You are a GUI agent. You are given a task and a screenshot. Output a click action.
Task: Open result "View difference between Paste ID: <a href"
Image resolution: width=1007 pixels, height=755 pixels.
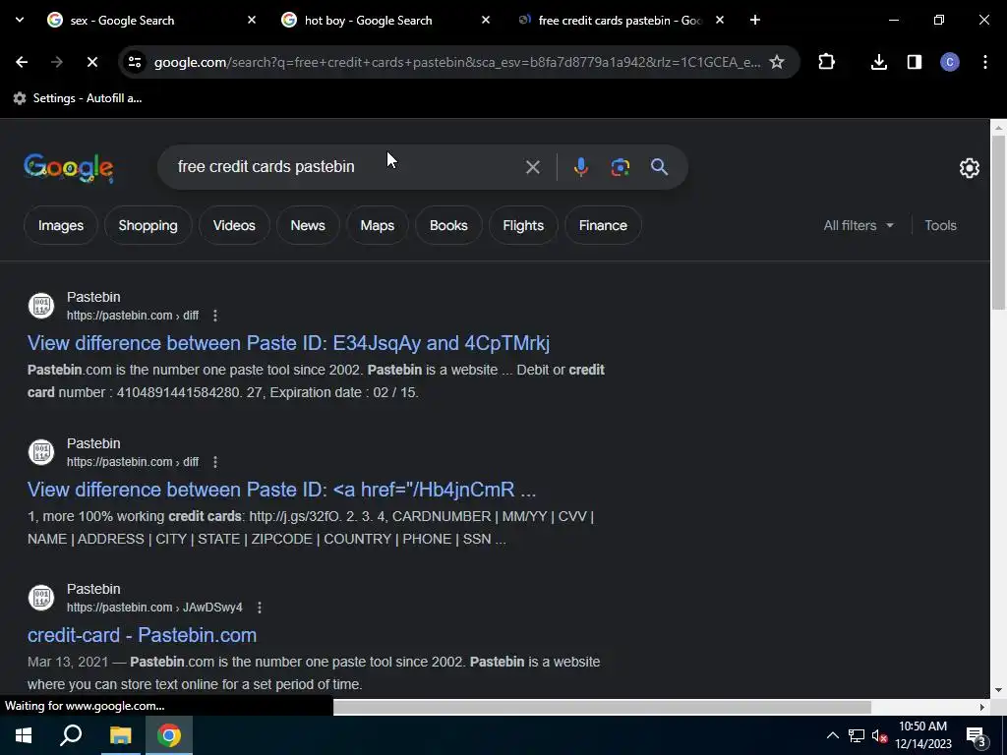tap(281, 490)
